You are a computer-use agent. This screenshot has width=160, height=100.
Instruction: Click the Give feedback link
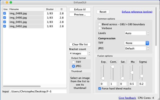[127, 98]
